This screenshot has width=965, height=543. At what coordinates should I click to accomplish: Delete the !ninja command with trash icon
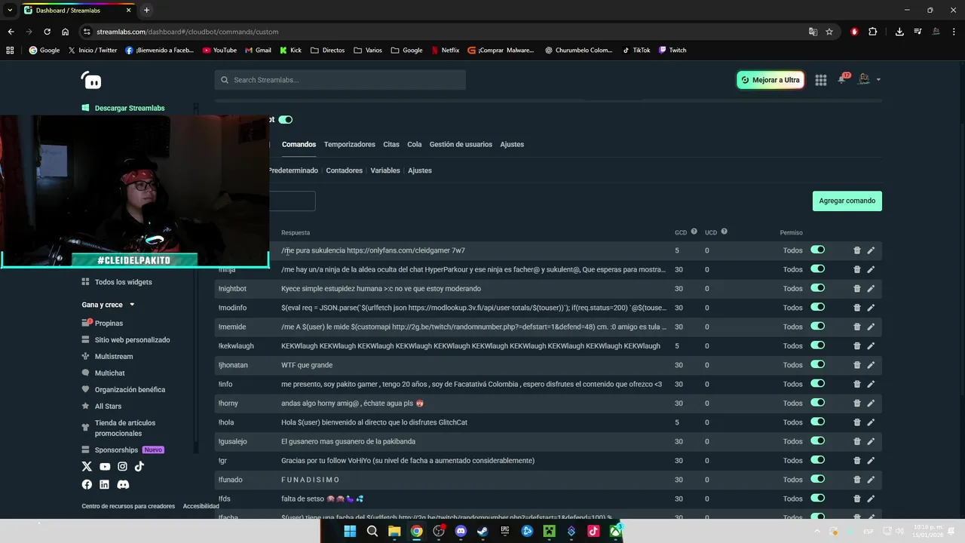(x=857, y=269)
